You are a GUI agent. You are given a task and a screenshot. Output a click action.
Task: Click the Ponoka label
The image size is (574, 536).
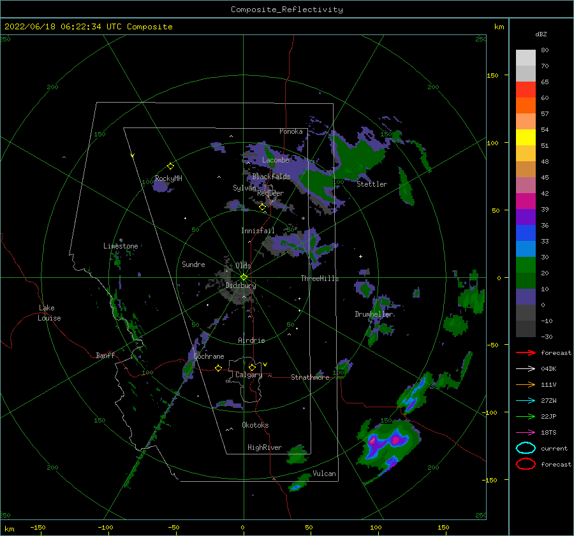tap(291, 131)
